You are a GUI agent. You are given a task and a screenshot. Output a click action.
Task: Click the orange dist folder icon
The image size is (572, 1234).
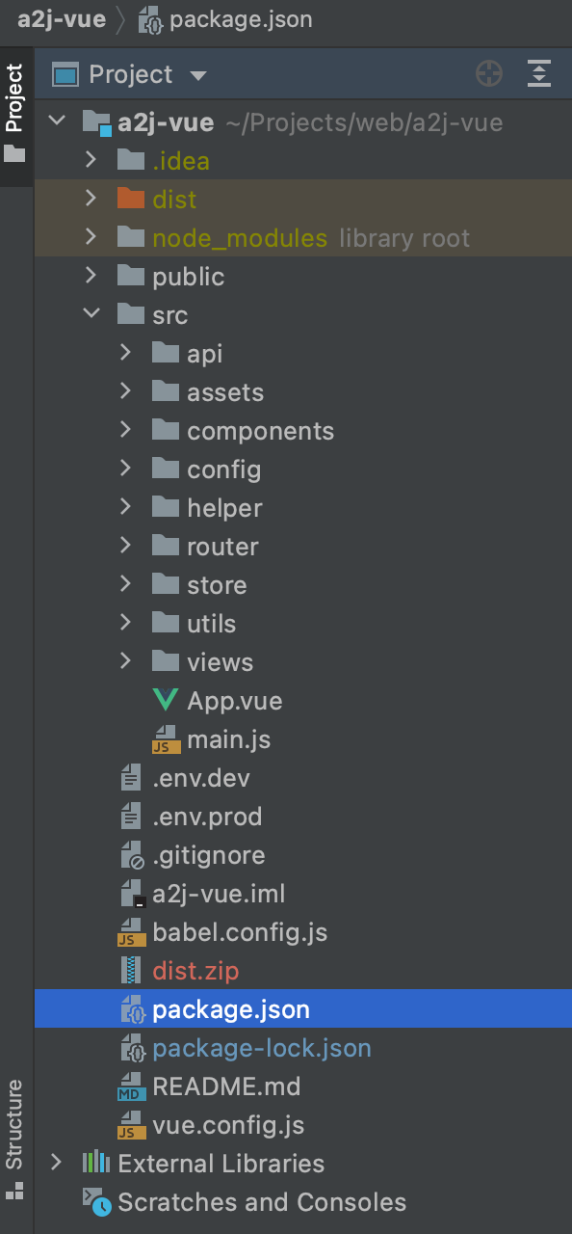click(130, 199)
